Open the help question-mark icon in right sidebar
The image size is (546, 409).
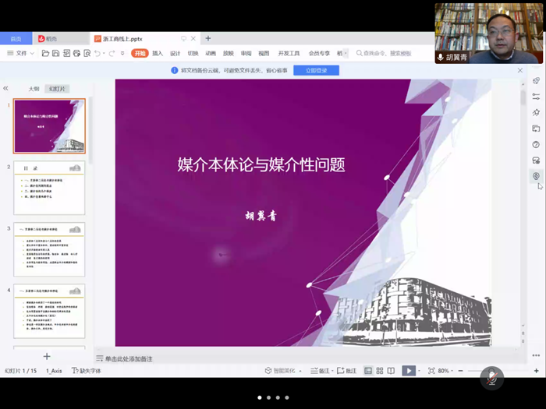[536, 144]
